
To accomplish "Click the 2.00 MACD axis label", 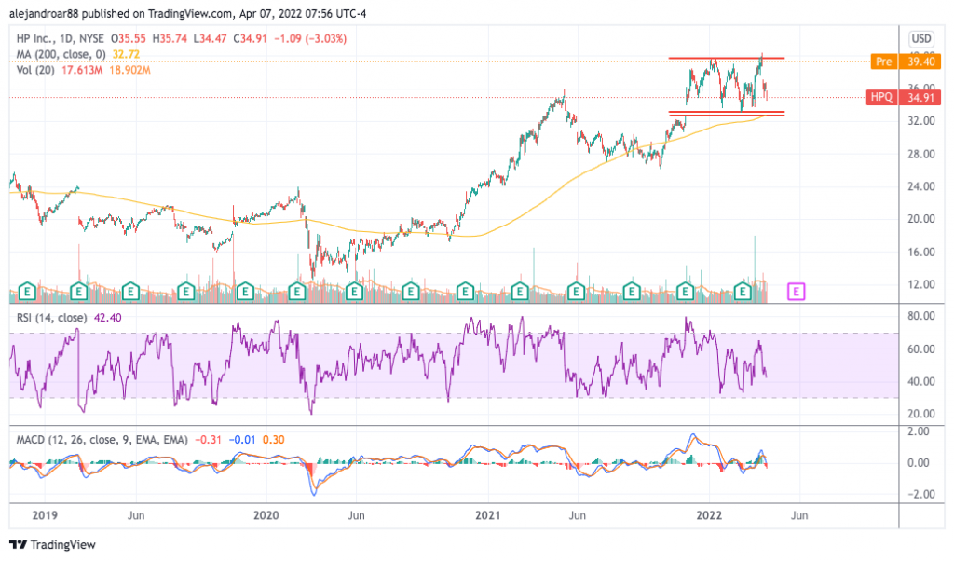I will [x=918, y=431].
